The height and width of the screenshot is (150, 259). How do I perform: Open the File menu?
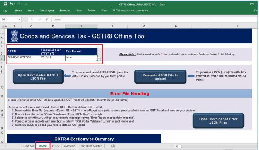click(x=5, y=11)
